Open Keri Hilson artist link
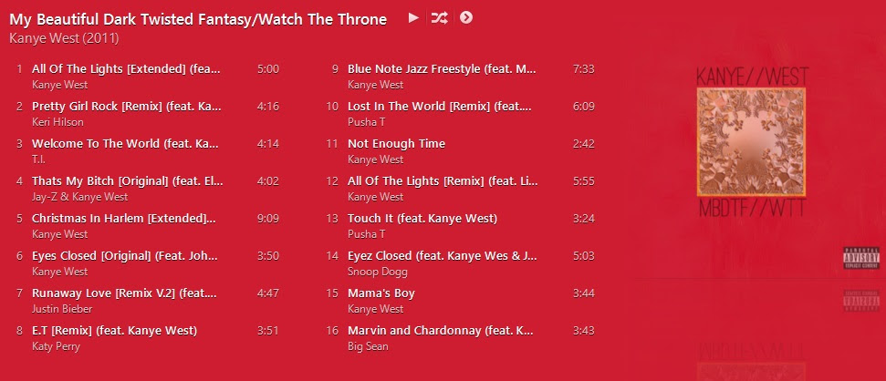886x381 pixels. coord(57,122)
